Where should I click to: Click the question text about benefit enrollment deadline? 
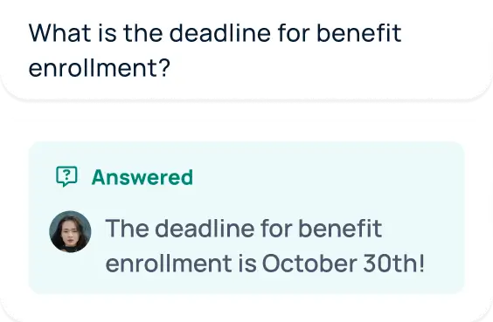215,51
